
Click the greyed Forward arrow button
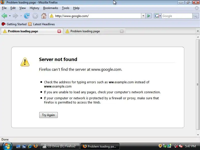click(x=15, y=16)
